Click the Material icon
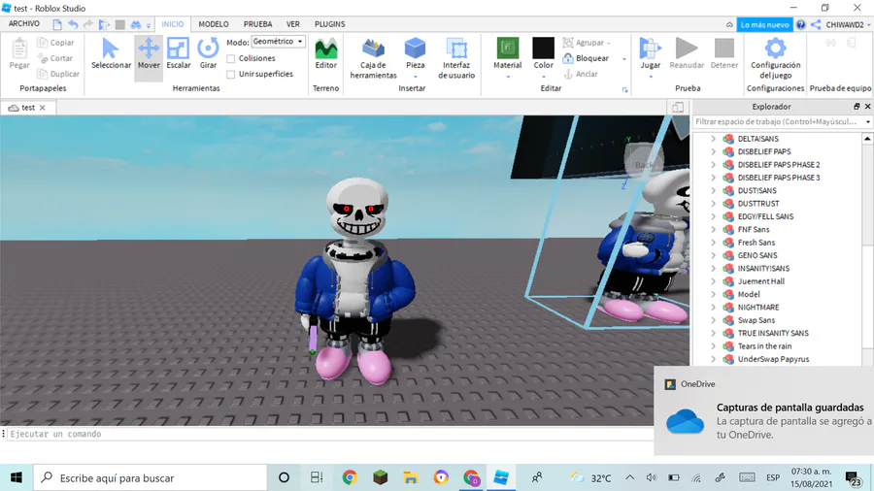The width and height of the screenshot is (874, 491). click(507, 49)
